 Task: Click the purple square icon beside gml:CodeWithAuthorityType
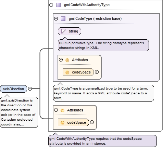[58, 5]
